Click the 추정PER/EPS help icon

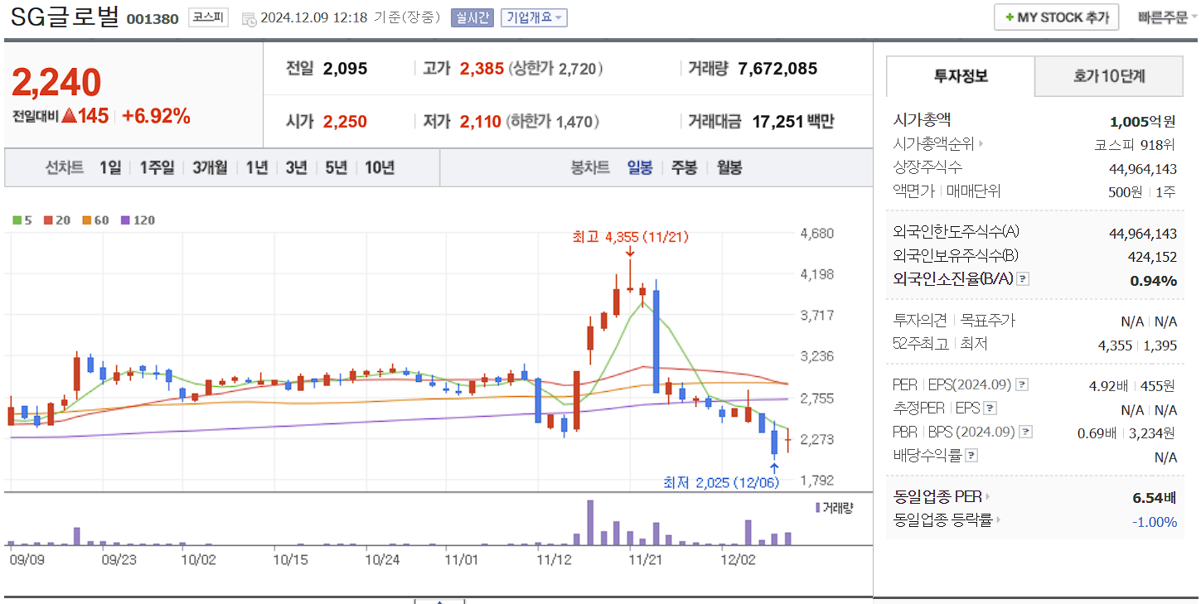pos(992,408)
